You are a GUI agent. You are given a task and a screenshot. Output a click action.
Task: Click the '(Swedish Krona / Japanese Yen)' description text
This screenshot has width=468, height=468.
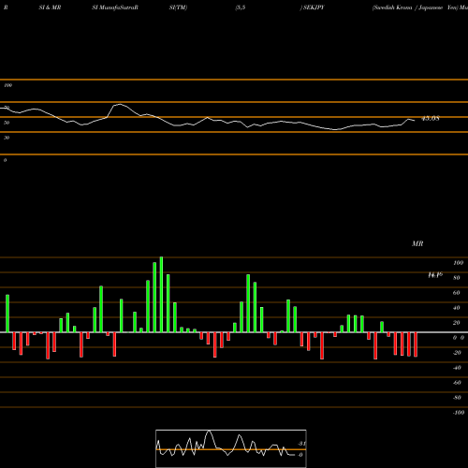point(415,7)
